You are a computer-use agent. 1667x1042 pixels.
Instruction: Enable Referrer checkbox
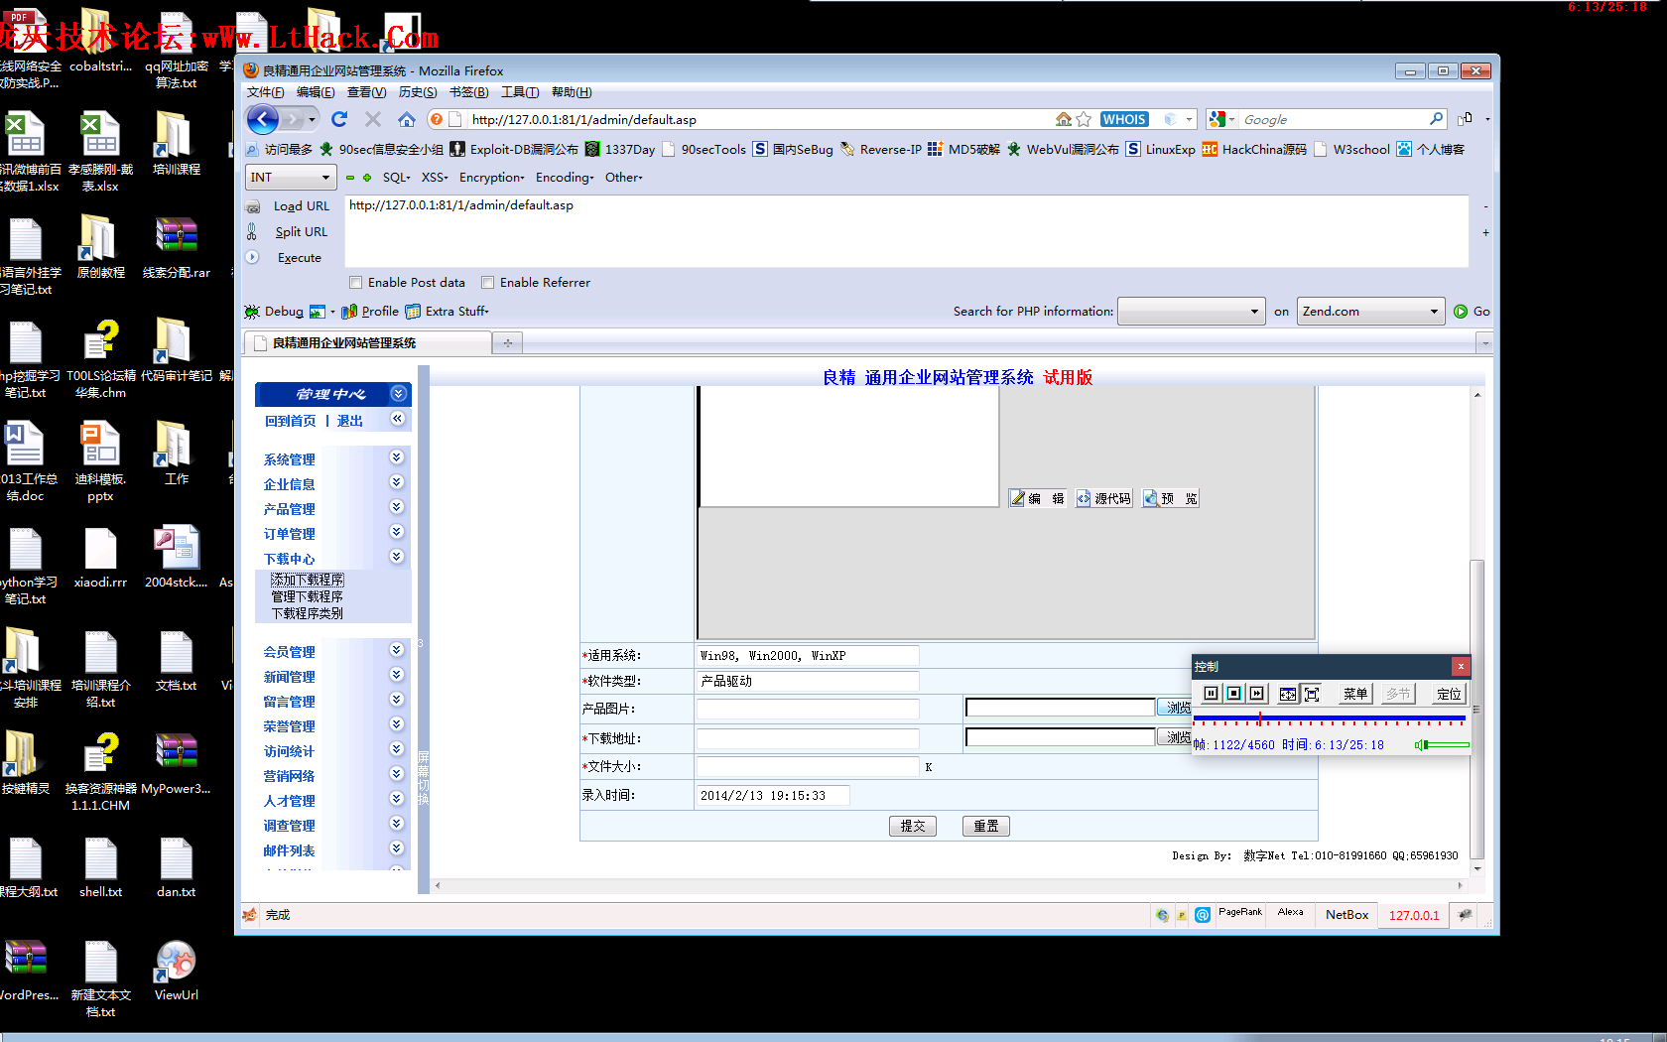(488, 283)
